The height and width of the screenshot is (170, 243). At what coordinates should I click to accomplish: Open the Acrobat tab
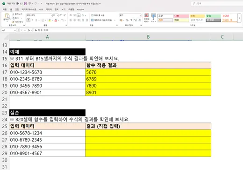[80, 9]
